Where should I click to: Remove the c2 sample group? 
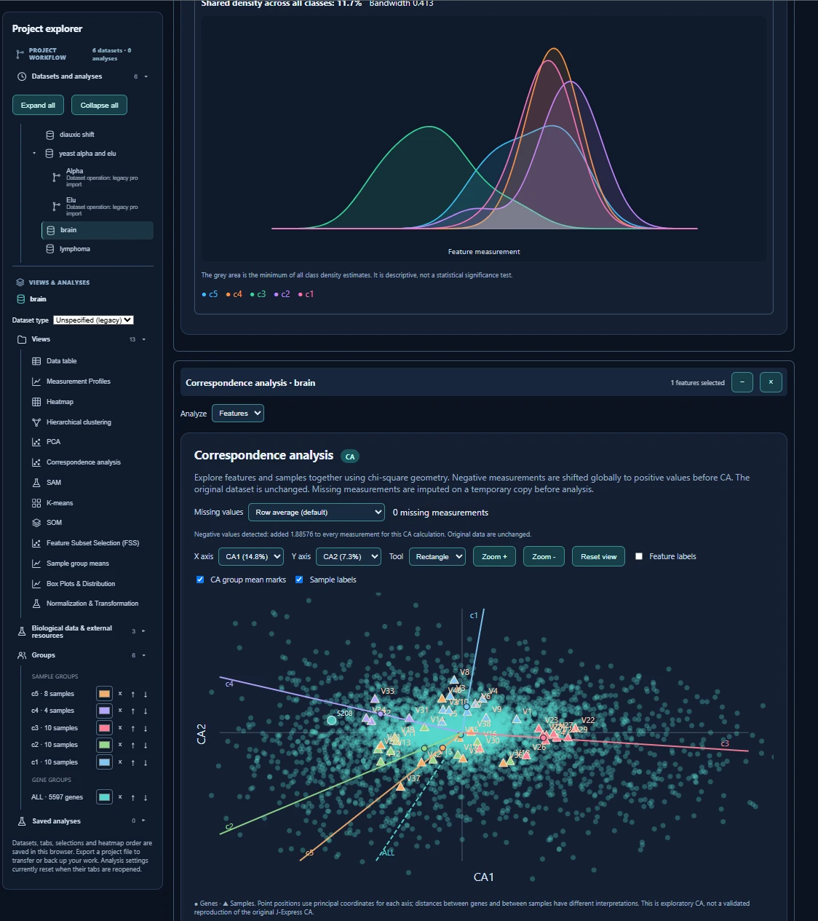pos(120,745)
